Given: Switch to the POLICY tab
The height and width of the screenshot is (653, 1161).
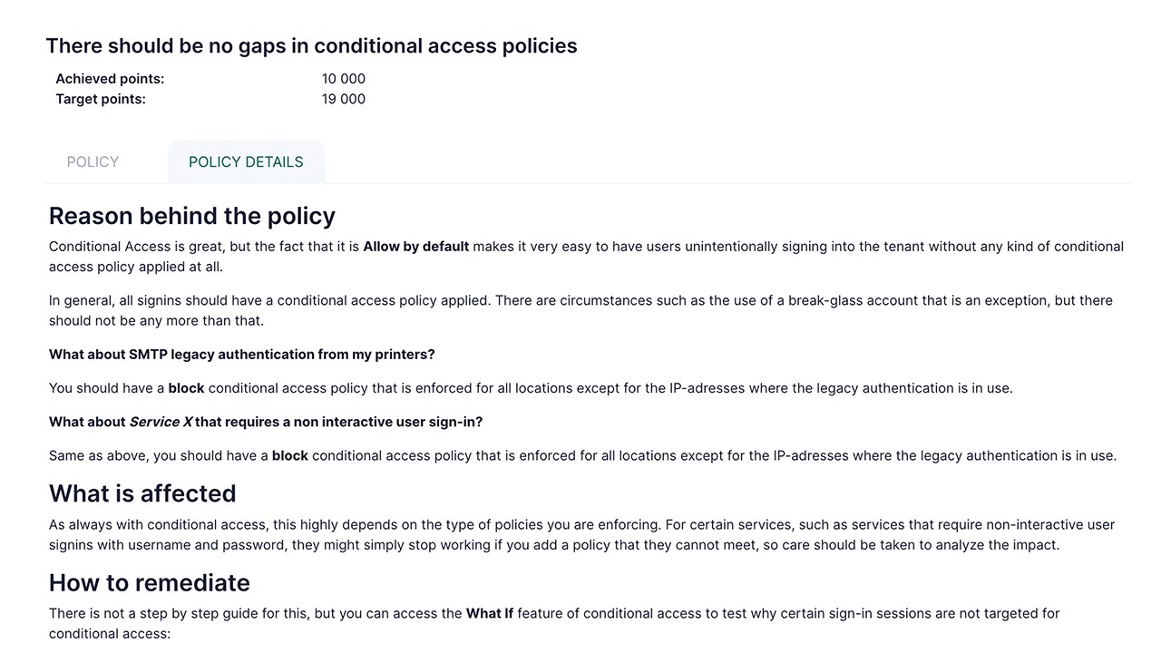Looking at the screenshot, I should 93,162.
